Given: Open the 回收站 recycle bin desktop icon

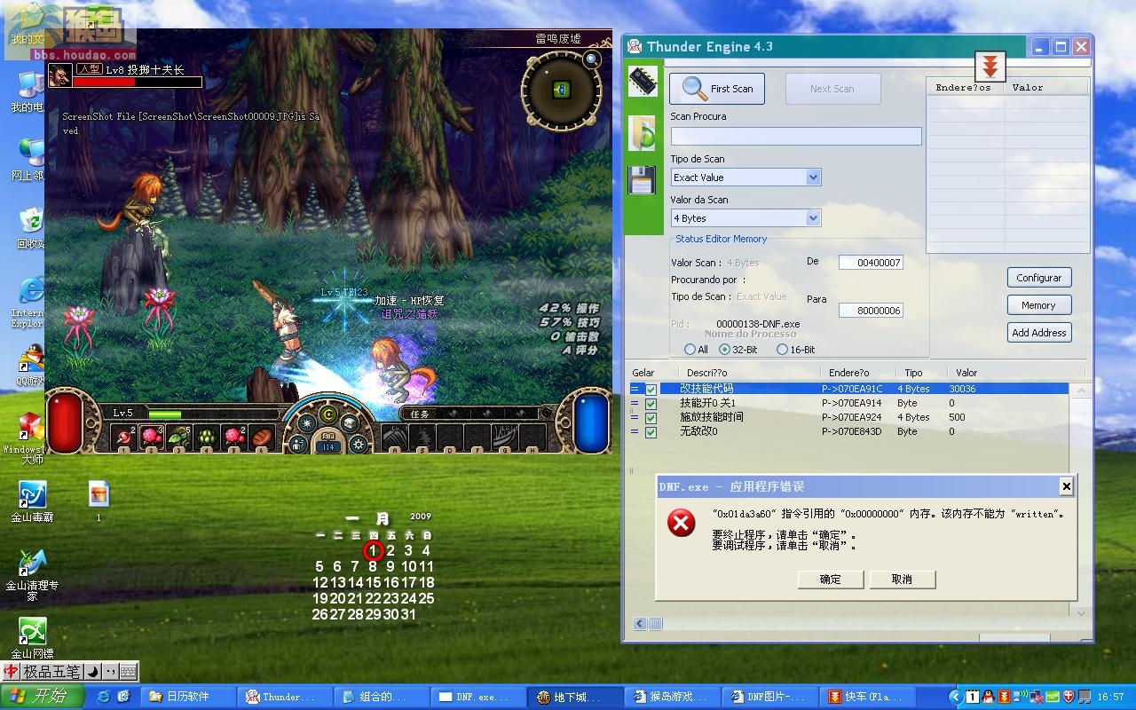Looking at the screenshot, I should pos(31,228).
